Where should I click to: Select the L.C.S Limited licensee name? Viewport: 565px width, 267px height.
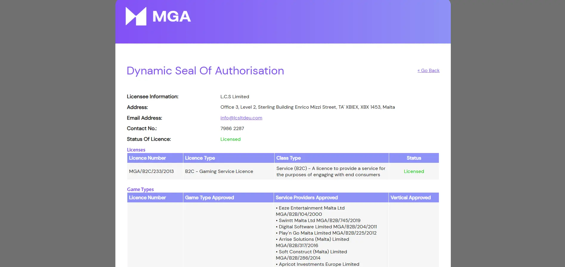235,97
